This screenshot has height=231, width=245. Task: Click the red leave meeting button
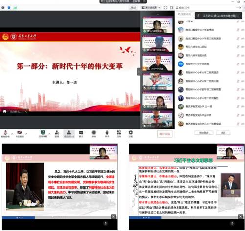[165, 134]
